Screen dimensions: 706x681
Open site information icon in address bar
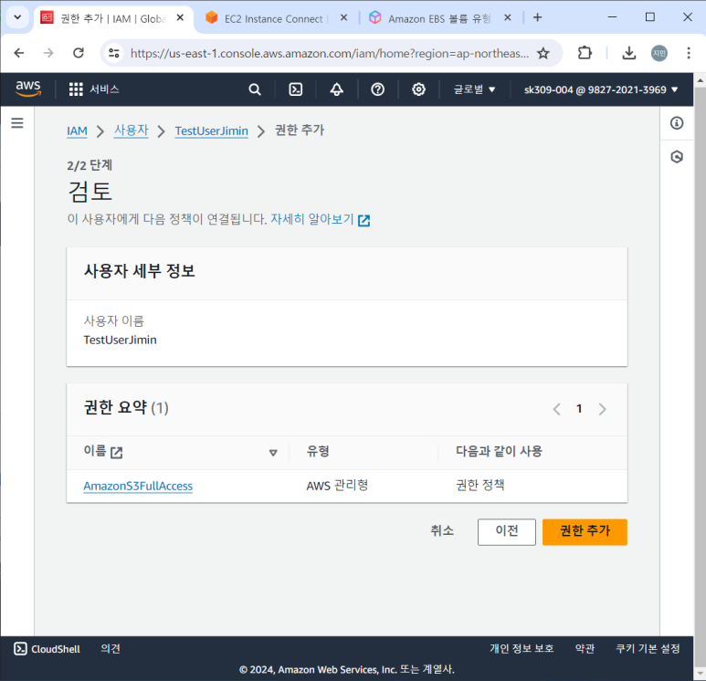point(114,53)
